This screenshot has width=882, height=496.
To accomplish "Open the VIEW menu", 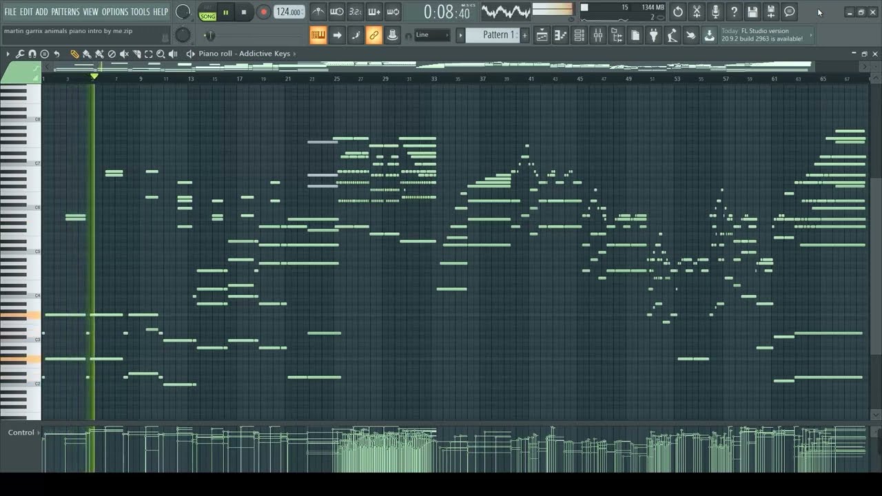I will point(91,12).
